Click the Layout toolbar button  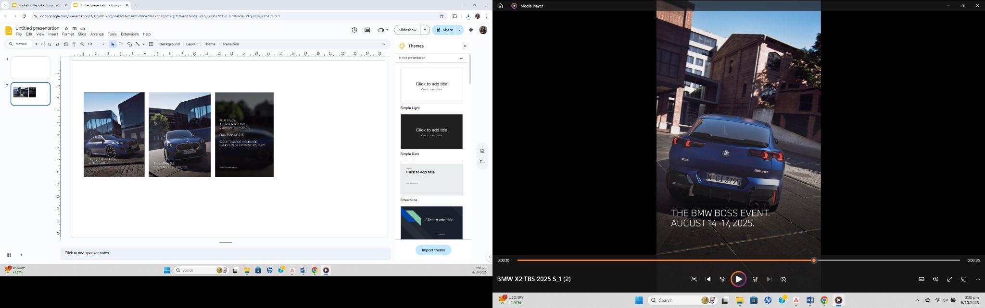click(x=191, y=44)
